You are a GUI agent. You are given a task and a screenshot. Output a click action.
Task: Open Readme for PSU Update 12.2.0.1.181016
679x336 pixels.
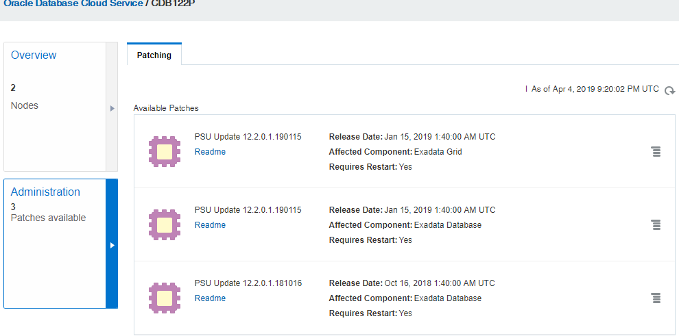click(x=210, y=298)
